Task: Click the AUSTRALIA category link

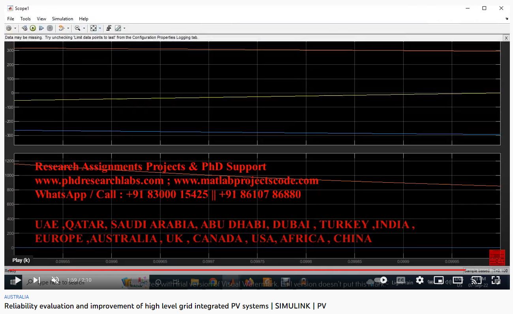Action: click(x=17, y=297)
